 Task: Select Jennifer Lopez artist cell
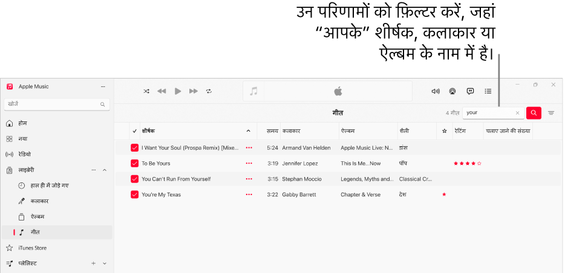pyautogui.click(x=300, y=163)
